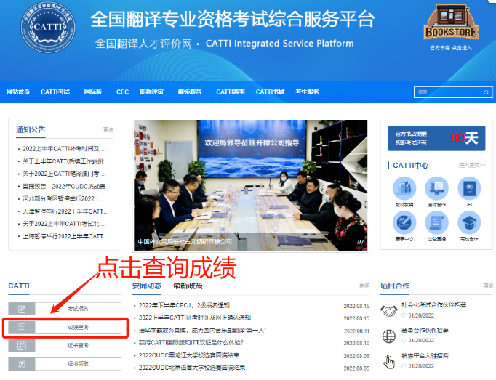Open the 公益直播 scroll icon
Image resolution: width=496 pixels, height=380 pixels.
[x=436, y=223]
